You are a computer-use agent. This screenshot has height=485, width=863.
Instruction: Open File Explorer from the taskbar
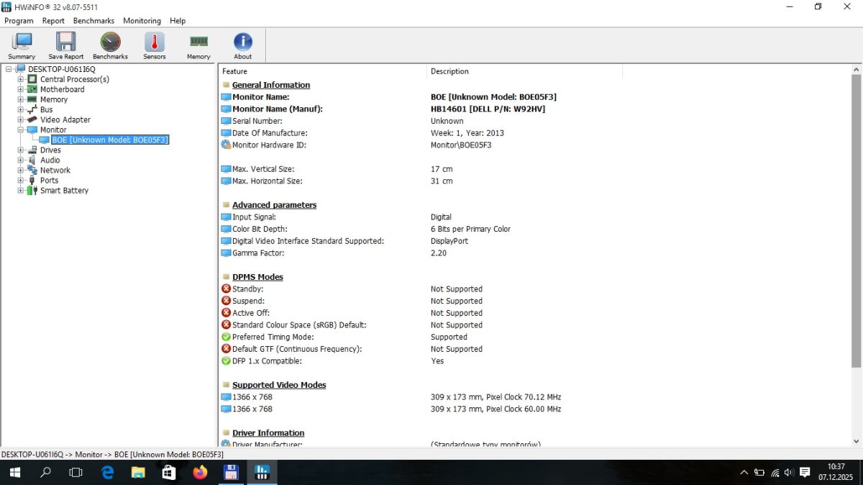pos(138,473)
